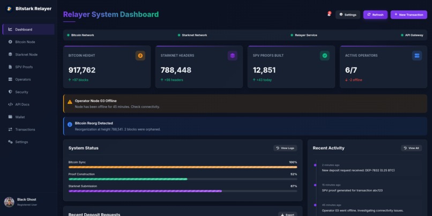The height and width of the screenshot is (216, 432).
Task: Go to Starknet Node page
Action: click(28, 55)
